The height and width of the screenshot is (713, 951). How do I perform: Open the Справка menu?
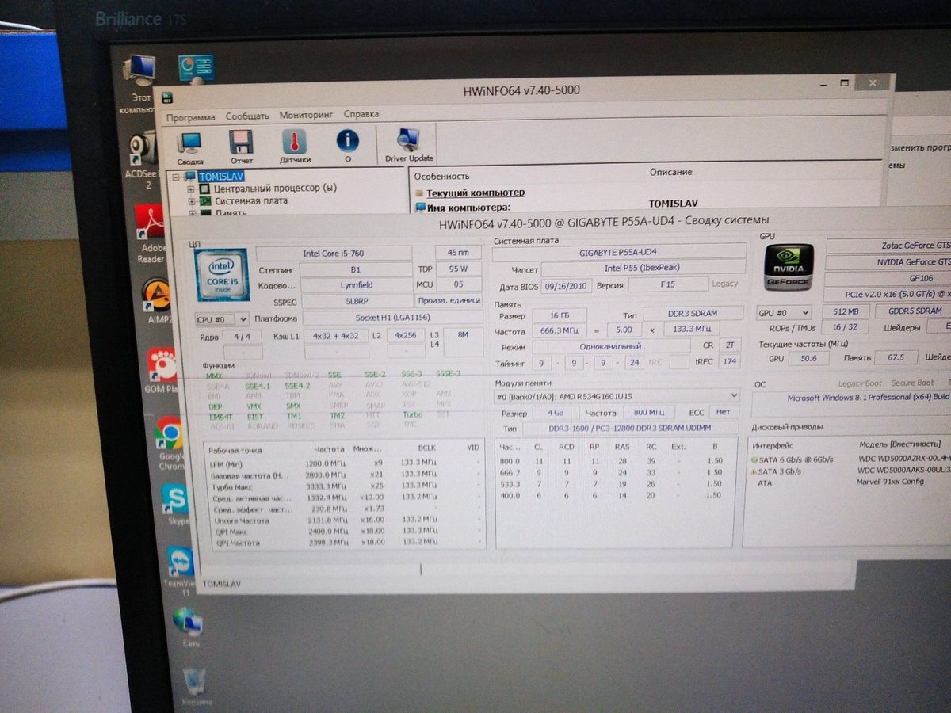tap(361, 115)
